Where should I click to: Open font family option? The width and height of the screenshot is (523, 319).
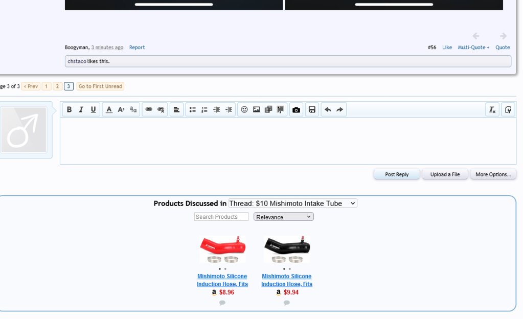133,109
